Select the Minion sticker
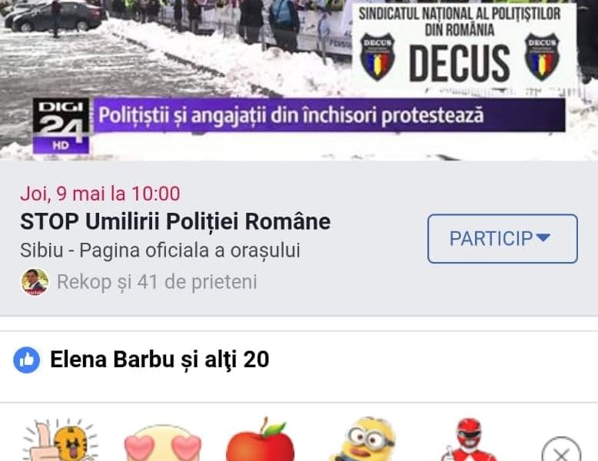Screen dimensions: 598x461 coord(363,439)
